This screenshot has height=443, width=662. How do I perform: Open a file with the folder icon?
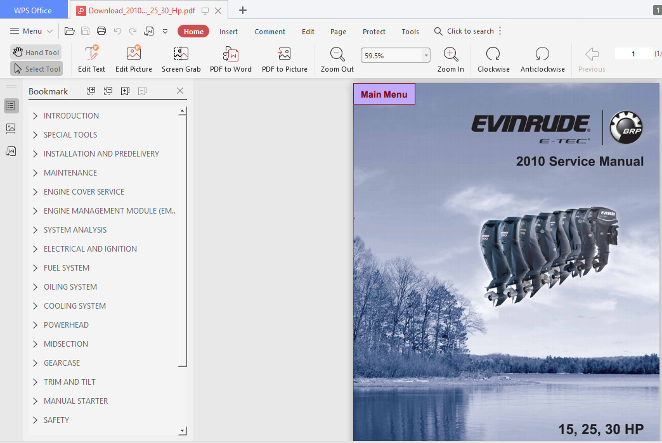click(x=70, y=31)
